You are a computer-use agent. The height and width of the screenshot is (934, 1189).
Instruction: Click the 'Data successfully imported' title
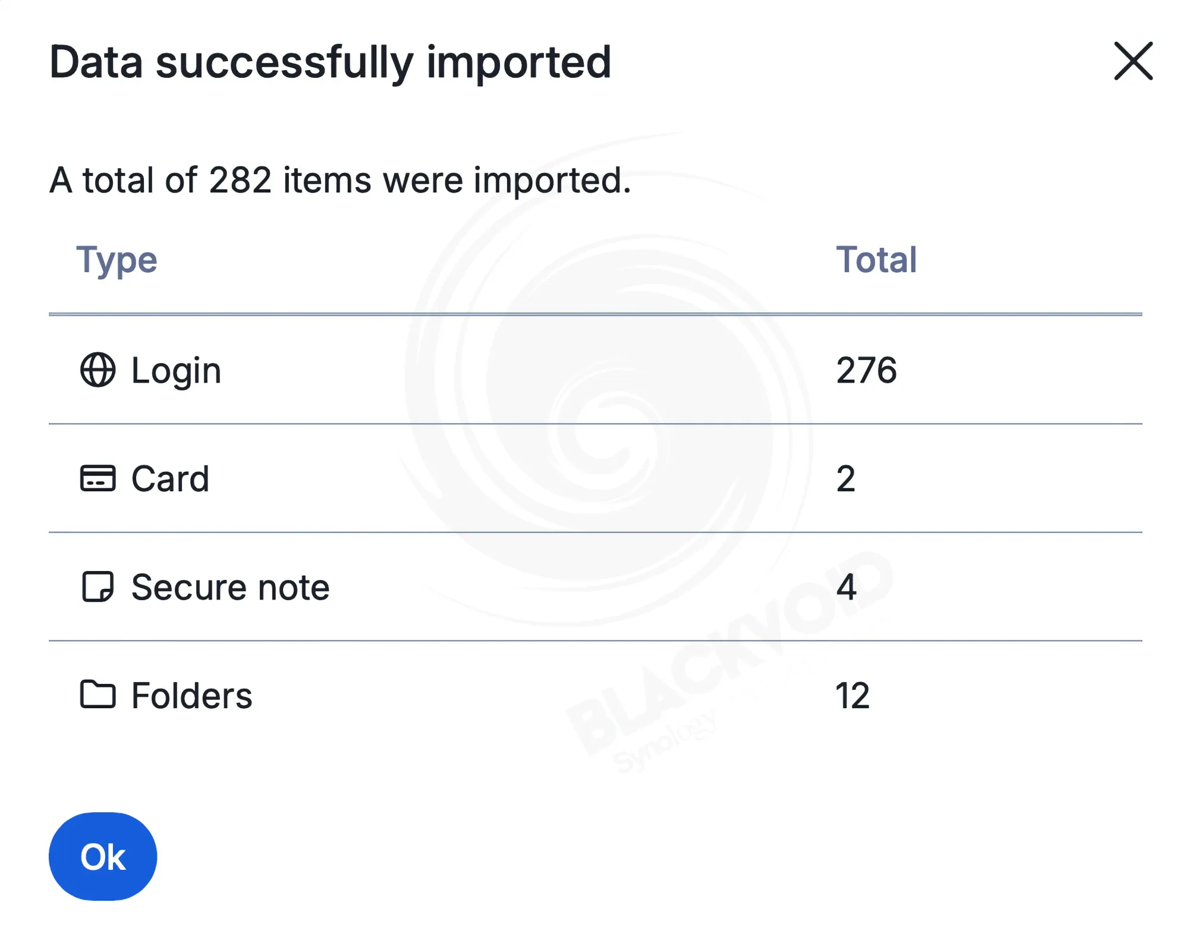click(x=330, y=62)
